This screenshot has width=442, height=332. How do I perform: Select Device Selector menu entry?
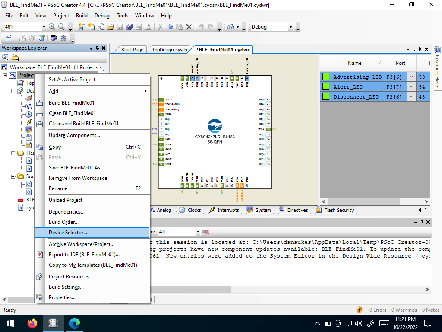[x=92, y=233]
